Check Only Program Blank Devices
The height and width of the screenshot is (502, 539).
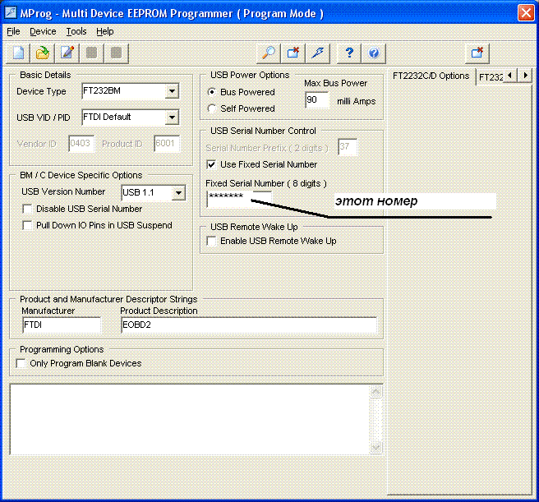pos(21,363)
